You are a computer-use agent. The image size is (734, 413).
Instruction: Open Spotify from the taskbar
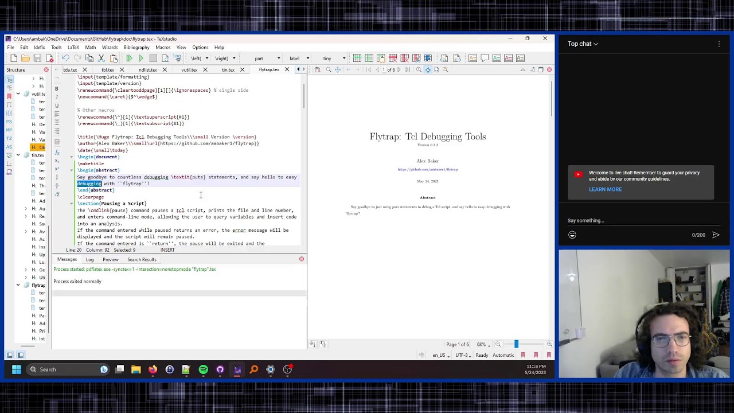(203, 369)
